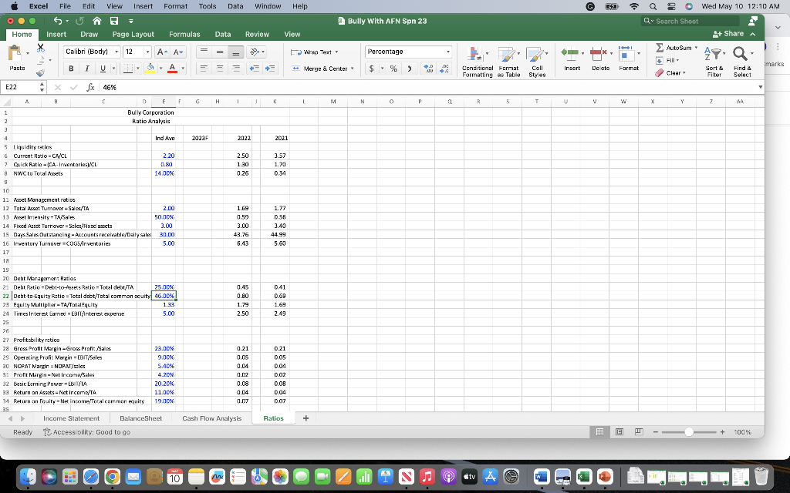Expand the AutoSum dropdown arrow
Image resolution: width=790 pixels, height=493 pixels.
point(697,48)
